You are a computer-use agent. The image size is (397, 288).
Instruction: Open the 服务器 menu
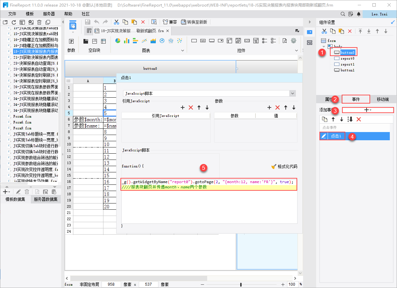49,14
